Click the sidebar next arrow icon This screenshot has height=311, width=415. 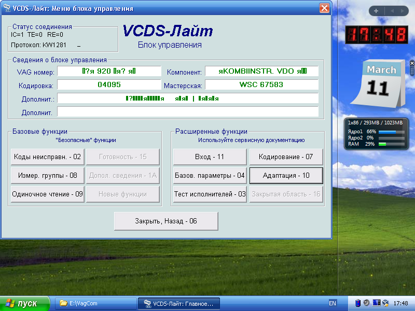coord(403,11)
